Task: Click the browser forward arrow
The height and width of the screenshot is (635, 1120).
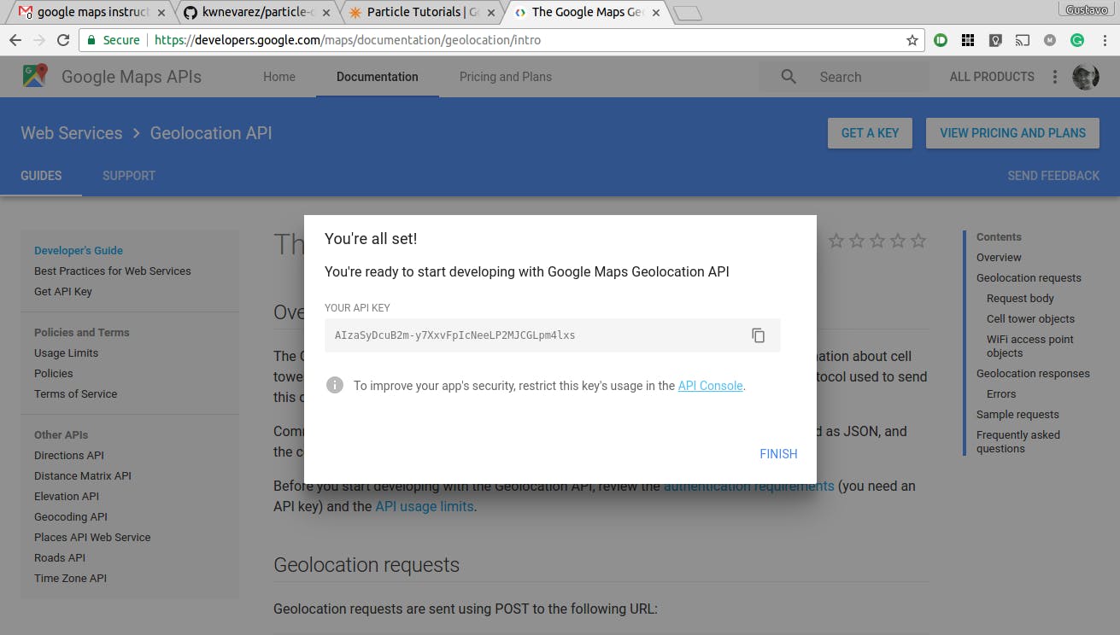Action: click(39, 40)
